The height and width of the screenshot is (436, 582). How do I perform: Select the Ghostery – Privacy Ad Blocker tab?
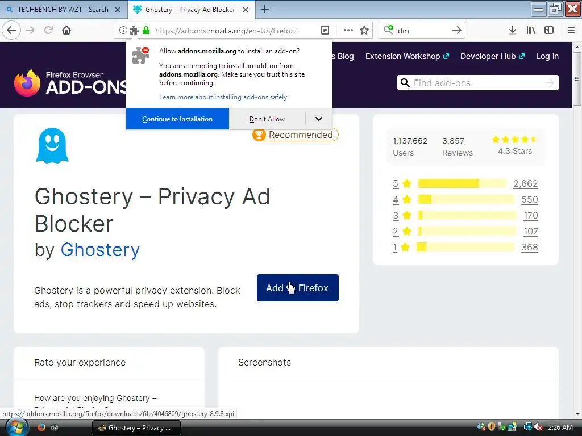(190, 10)
